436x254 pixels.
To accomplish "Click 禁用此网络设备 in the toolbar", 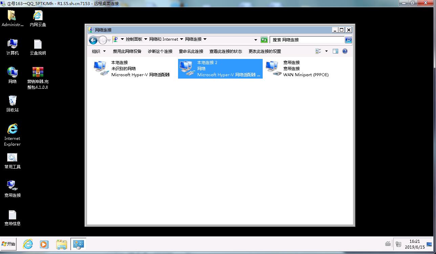I will [x=127, y=51].
